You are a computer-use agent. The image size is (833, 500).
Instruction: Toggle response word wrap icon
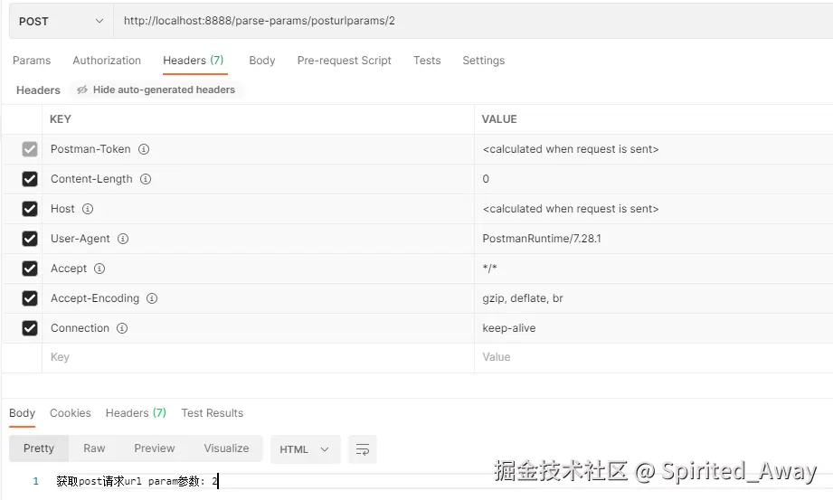point(363,449)
